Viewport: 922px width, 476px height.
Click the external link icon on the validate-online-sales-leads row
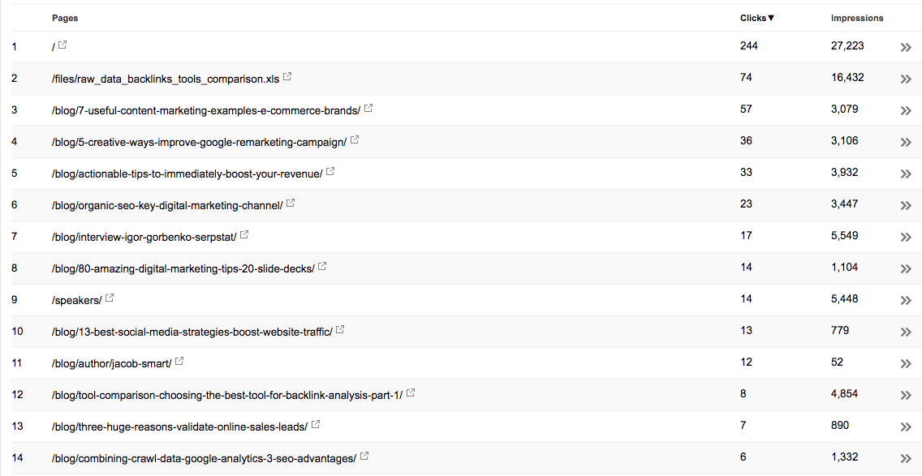click(315, 423)
